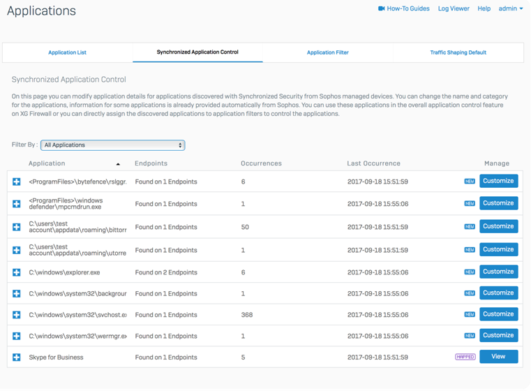
Task: Customize the wermgr application
Action: 498,335
